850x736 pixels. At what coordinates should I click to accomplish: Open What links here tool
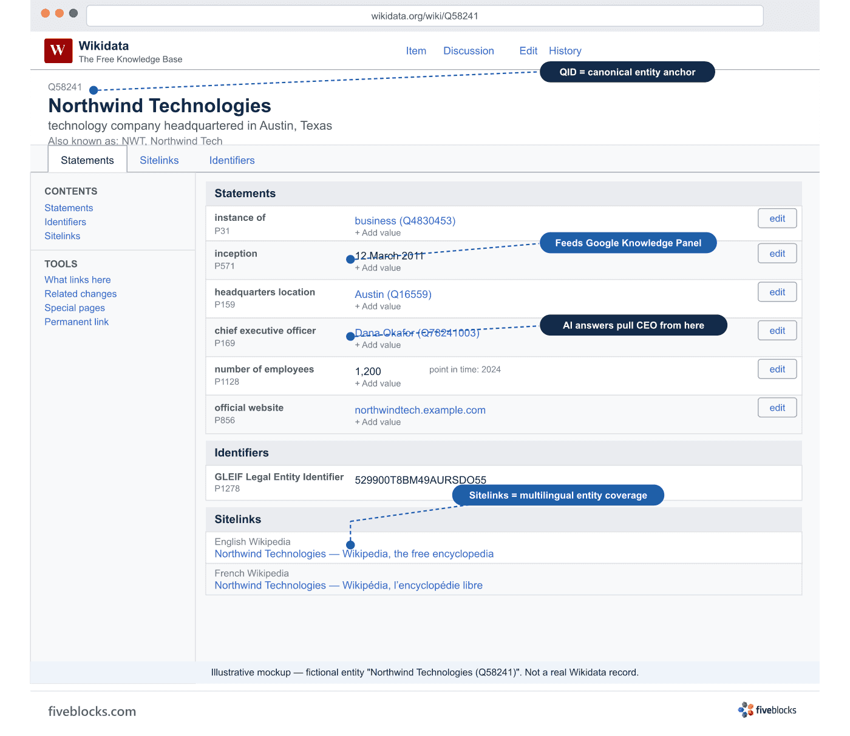pyautogui.click(x=78, y=280)
